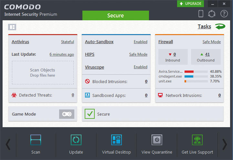
Task: Click the circular arrows share icon
Action: tap(212, 14)
